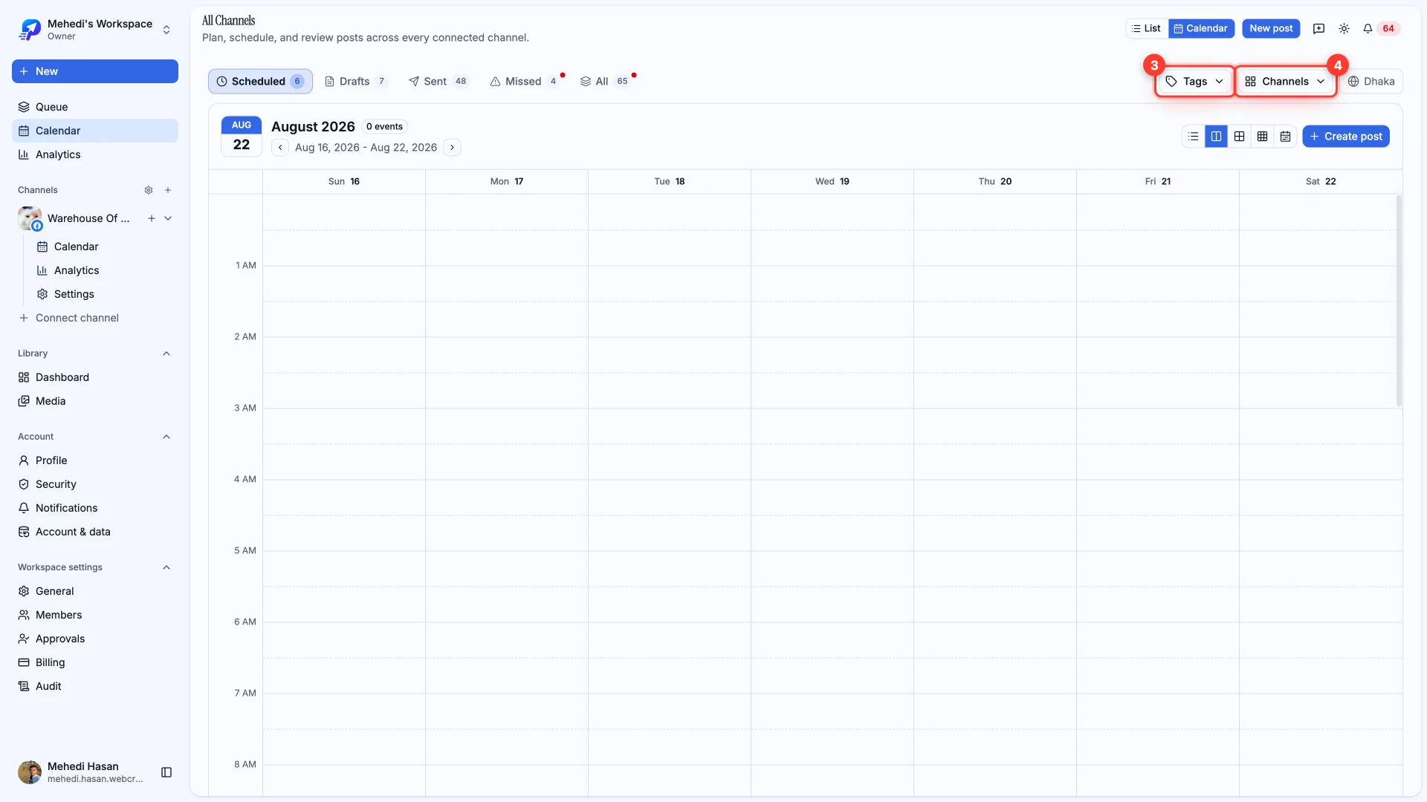
Task: Collapse the Workspace settings section
Action: (166, 567)
